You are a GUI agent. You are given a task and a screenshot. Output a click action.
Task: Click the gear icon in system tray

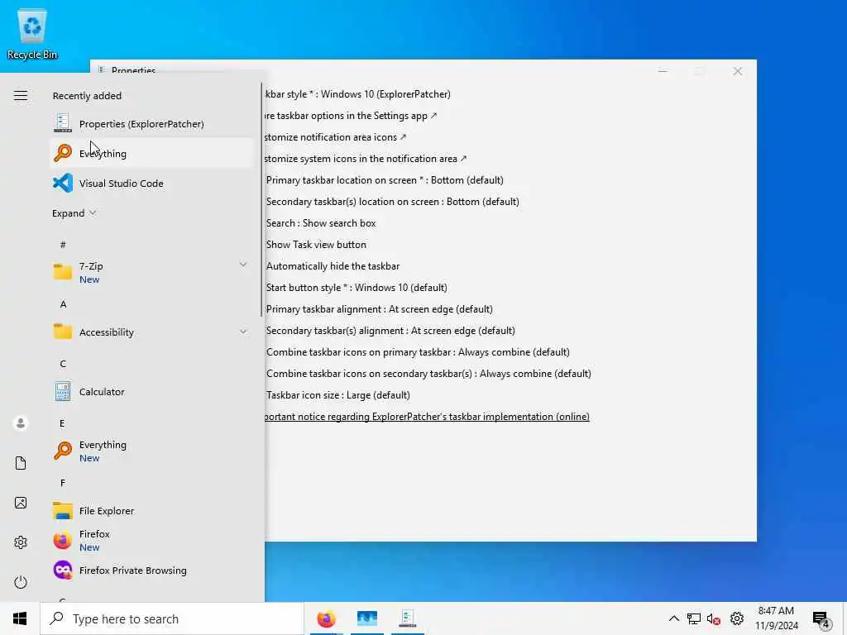737,618
